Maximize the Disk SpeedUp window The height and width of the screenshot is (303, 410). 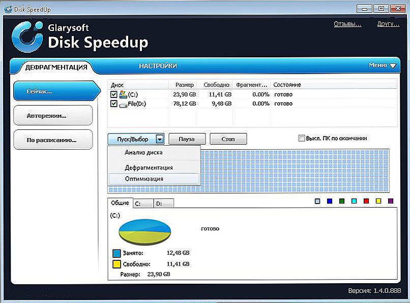pyautogui.click(x=381, y=9)
